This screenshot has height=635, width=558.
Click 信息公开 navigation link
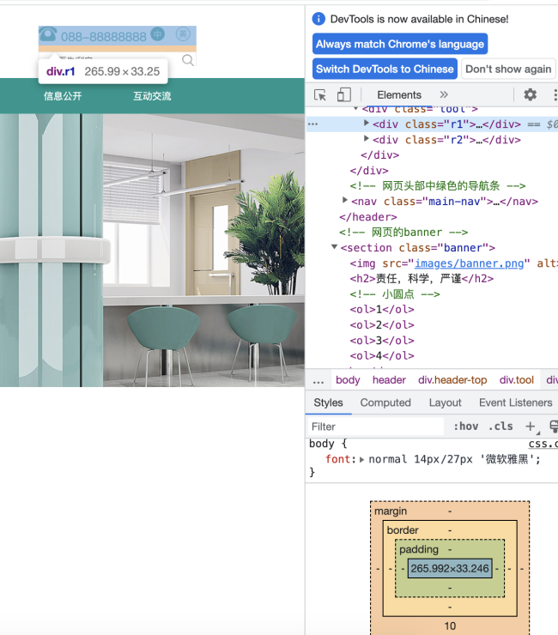click(63, 96)
